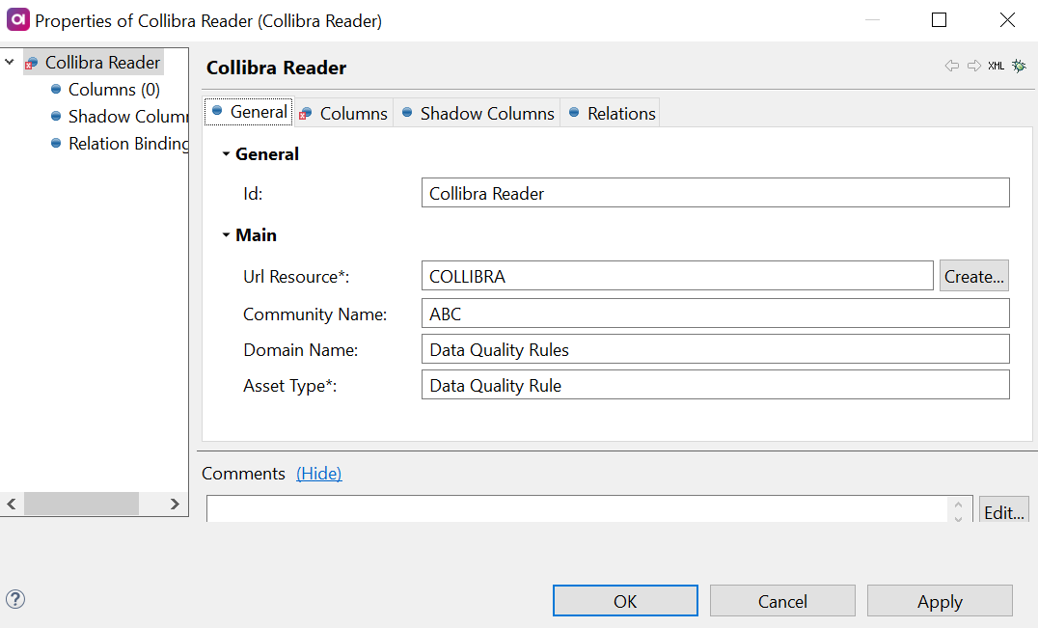
Task: Collapse the Main section
Action: coord(226,235)
